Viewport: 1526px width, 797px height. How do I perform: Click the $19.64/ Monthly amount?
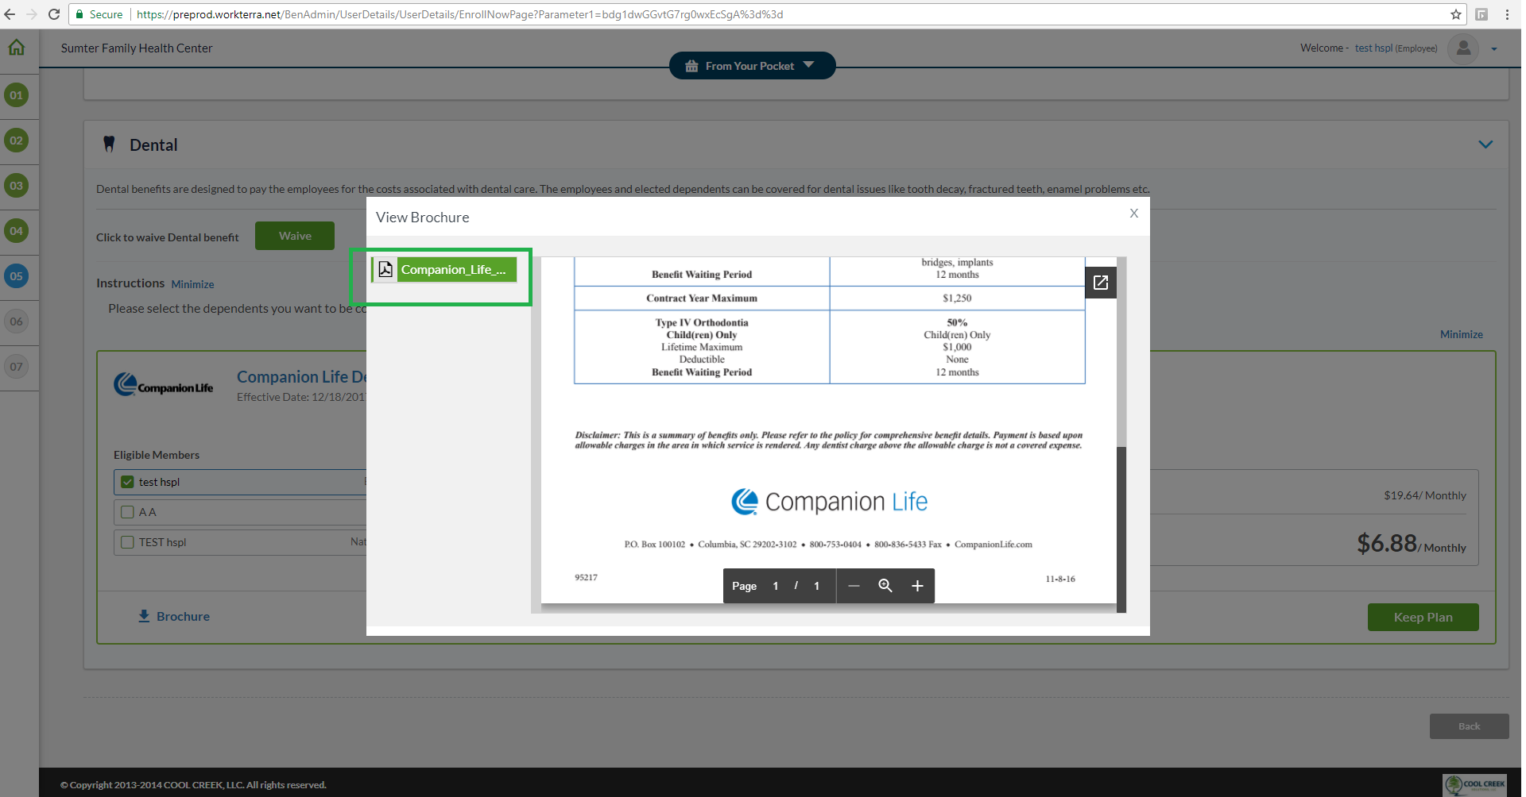(1425, 495)
